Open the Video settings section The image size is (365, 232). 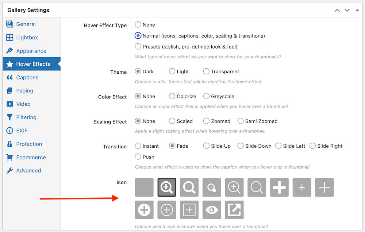click(24, 104)
